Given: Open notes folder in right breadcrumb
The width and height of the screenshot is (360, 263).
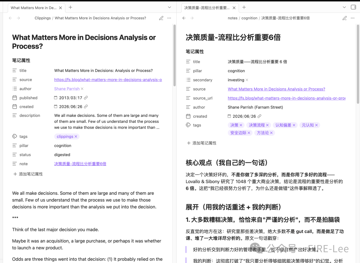Looking at the screenshot, I should 233,18.
